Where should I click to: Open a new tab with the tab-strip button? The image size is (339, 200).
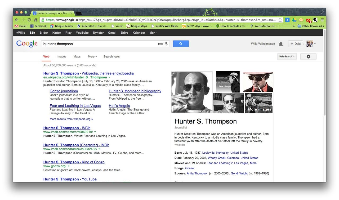pos(79,13)
